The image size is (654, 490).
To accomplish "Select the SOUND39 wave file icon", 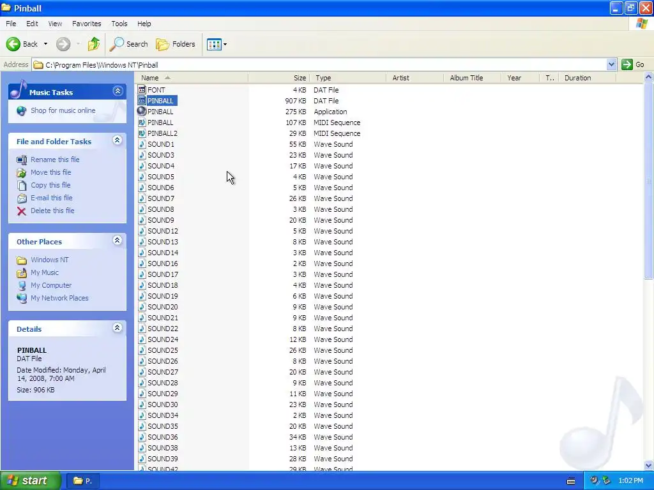I will (142, 458).
